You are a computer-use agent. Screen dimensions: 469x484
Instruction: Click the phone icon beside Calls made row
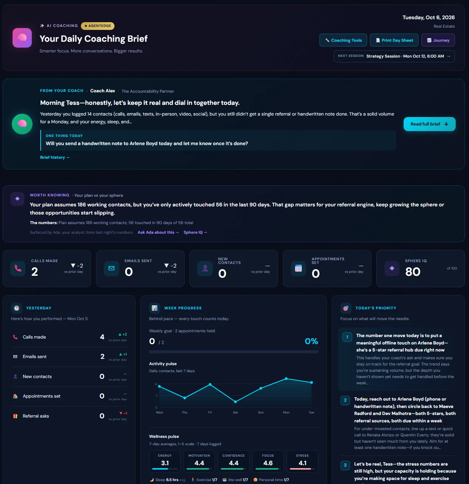pyautogui.click(x=15, y=337)
